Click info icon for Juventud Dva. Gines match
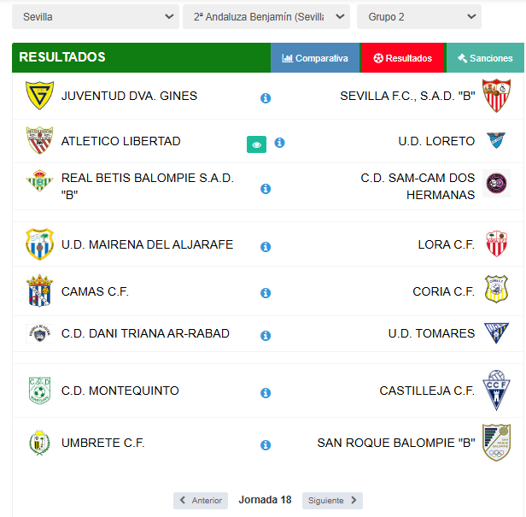The width and height of the screenshot is (526, 517). point(266,98)
